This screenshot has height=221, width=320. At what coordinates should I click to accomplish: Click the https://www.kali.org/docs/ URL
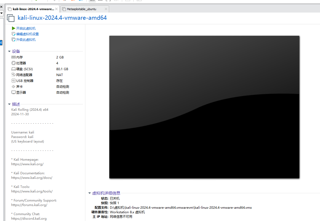32,177
